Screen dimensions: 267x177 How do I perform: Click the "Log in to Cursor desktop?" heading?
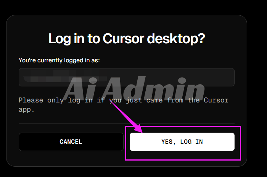tap(127, 39)
